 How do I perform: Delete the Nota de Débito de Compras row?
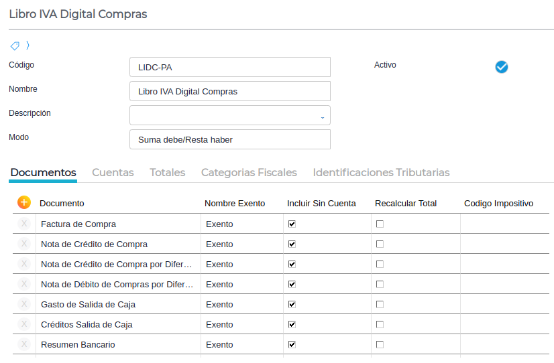[24, 284]
